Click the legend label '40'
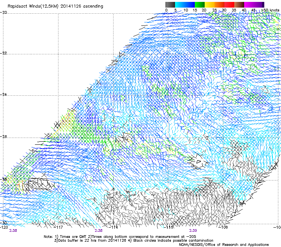281x247 pixels. pos(244,10)
